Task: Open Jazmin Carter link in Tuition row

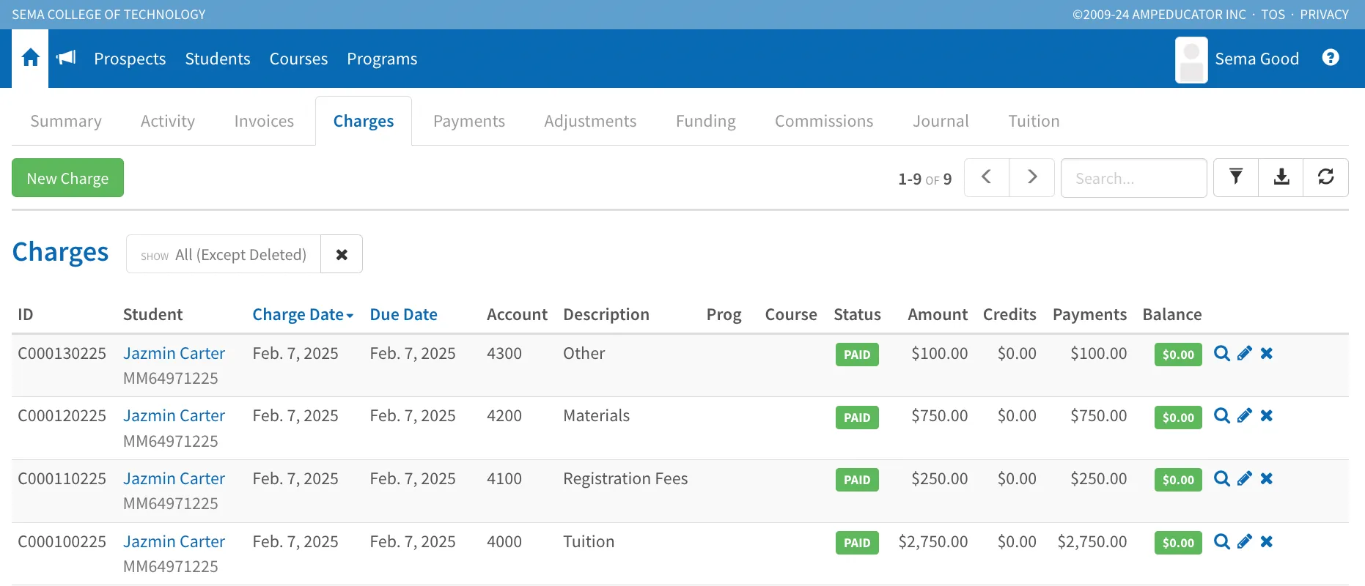Action: tap(174, 541)
